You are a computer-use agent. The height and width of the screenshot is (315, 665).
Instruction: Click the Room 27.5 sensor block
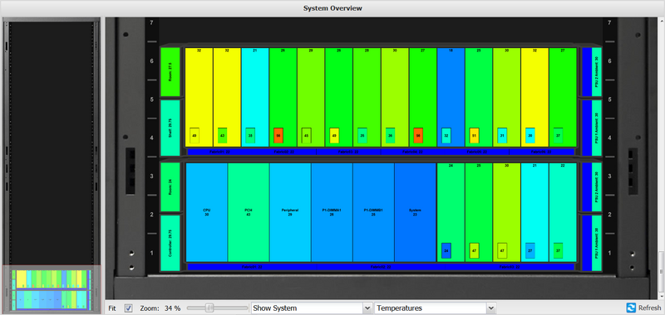point(170,72)
